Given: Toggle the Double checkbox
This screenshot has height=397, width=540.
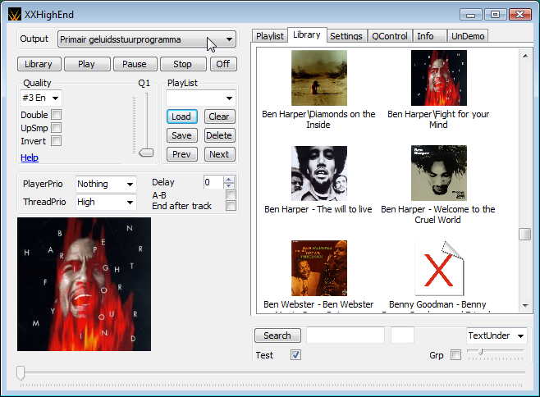Looking at the screenshot, I should coord(57,114).
